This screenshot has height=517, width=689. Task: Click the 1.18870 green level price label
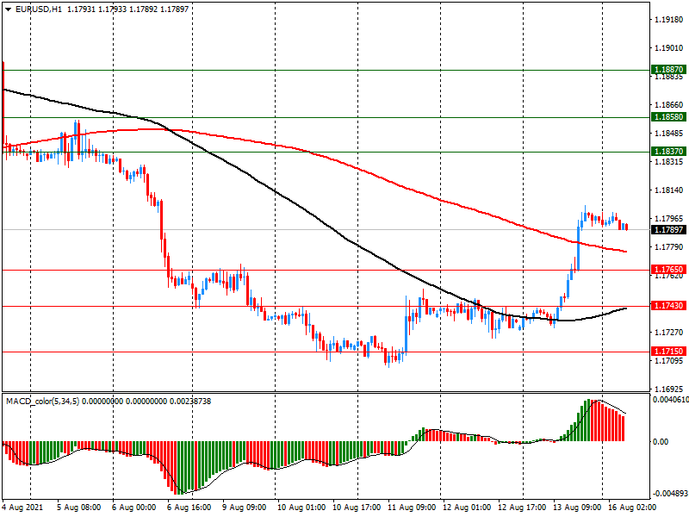pos(668,70)
